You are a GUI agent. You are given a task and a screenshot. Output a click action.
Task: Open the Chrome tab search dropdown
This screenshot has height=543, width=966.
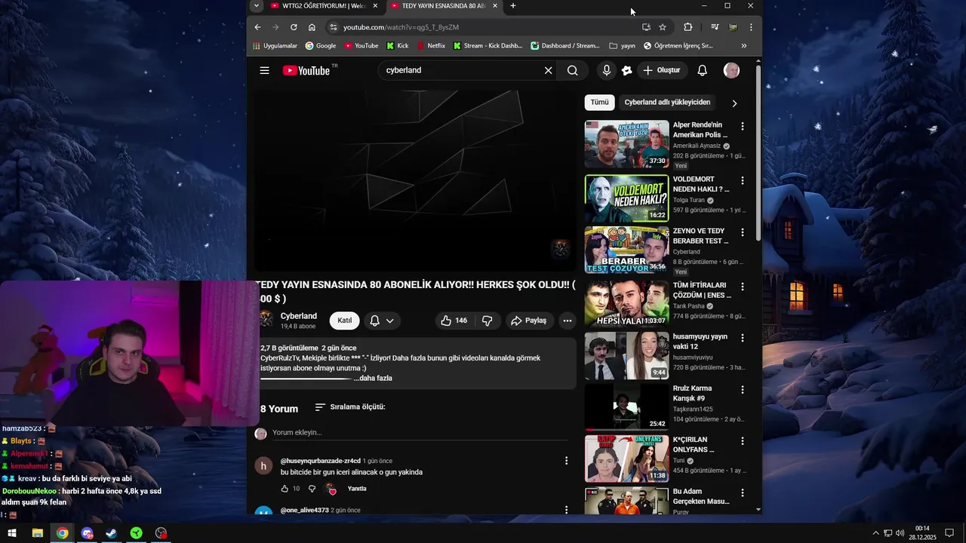257,6
